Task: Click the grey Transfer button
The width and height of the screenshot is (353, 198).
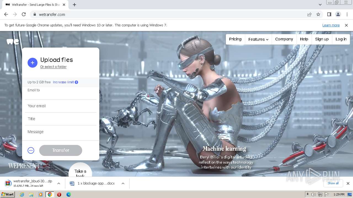Action: (61, 150)
